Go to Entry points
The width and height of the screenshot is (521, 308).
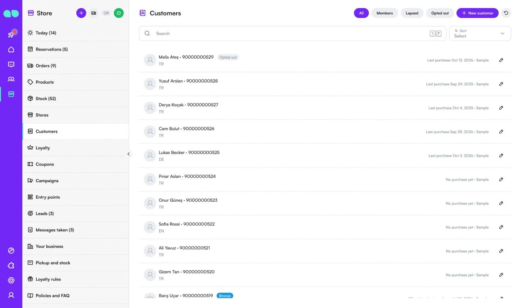tap(76, 197)
